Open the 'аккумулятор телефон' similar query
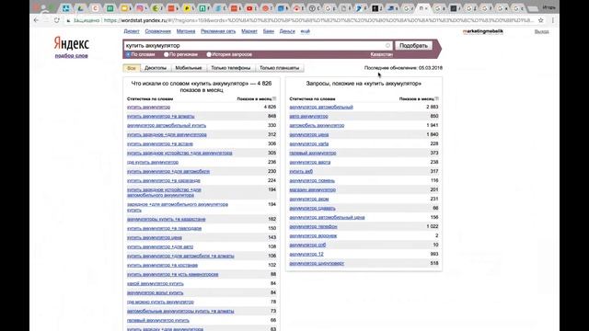The width and height of the screenshot is (589, 331). coord(313,227)
